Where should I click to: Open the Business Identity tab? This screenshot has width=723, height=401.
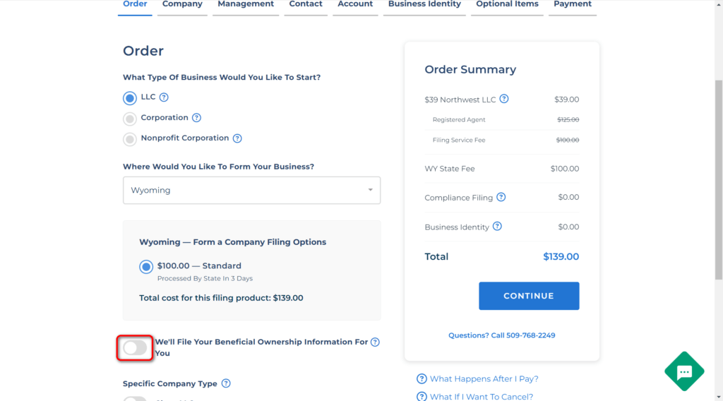coord(424,5)
